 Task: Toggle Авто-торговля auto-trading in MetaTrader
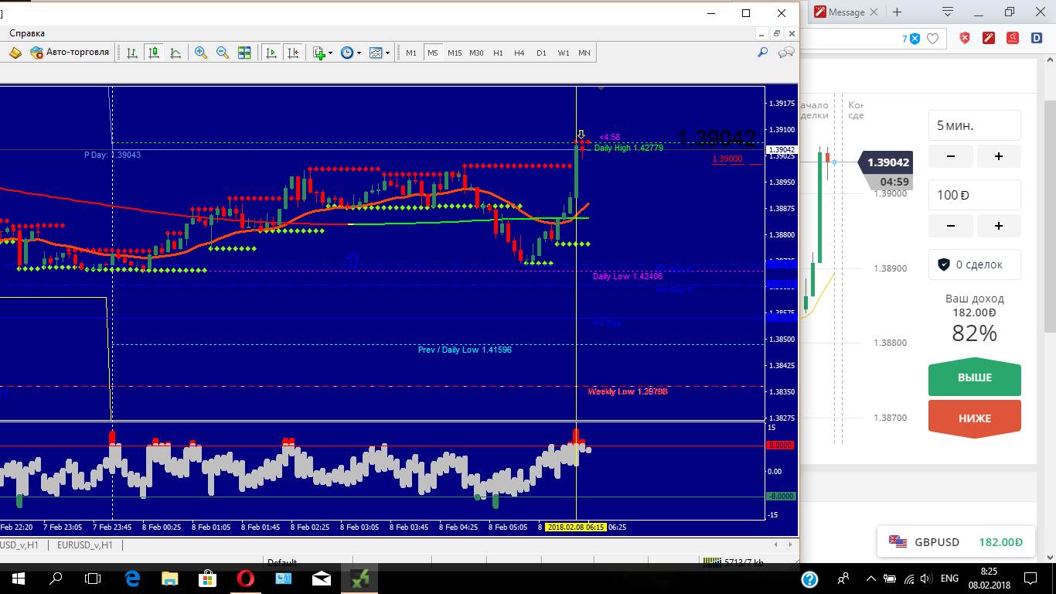(70, 53)
